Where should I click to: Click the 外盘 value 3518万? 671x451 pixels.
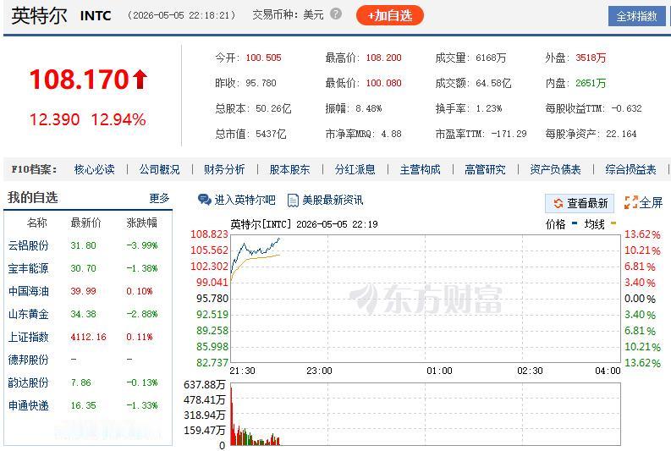point(591,58)
